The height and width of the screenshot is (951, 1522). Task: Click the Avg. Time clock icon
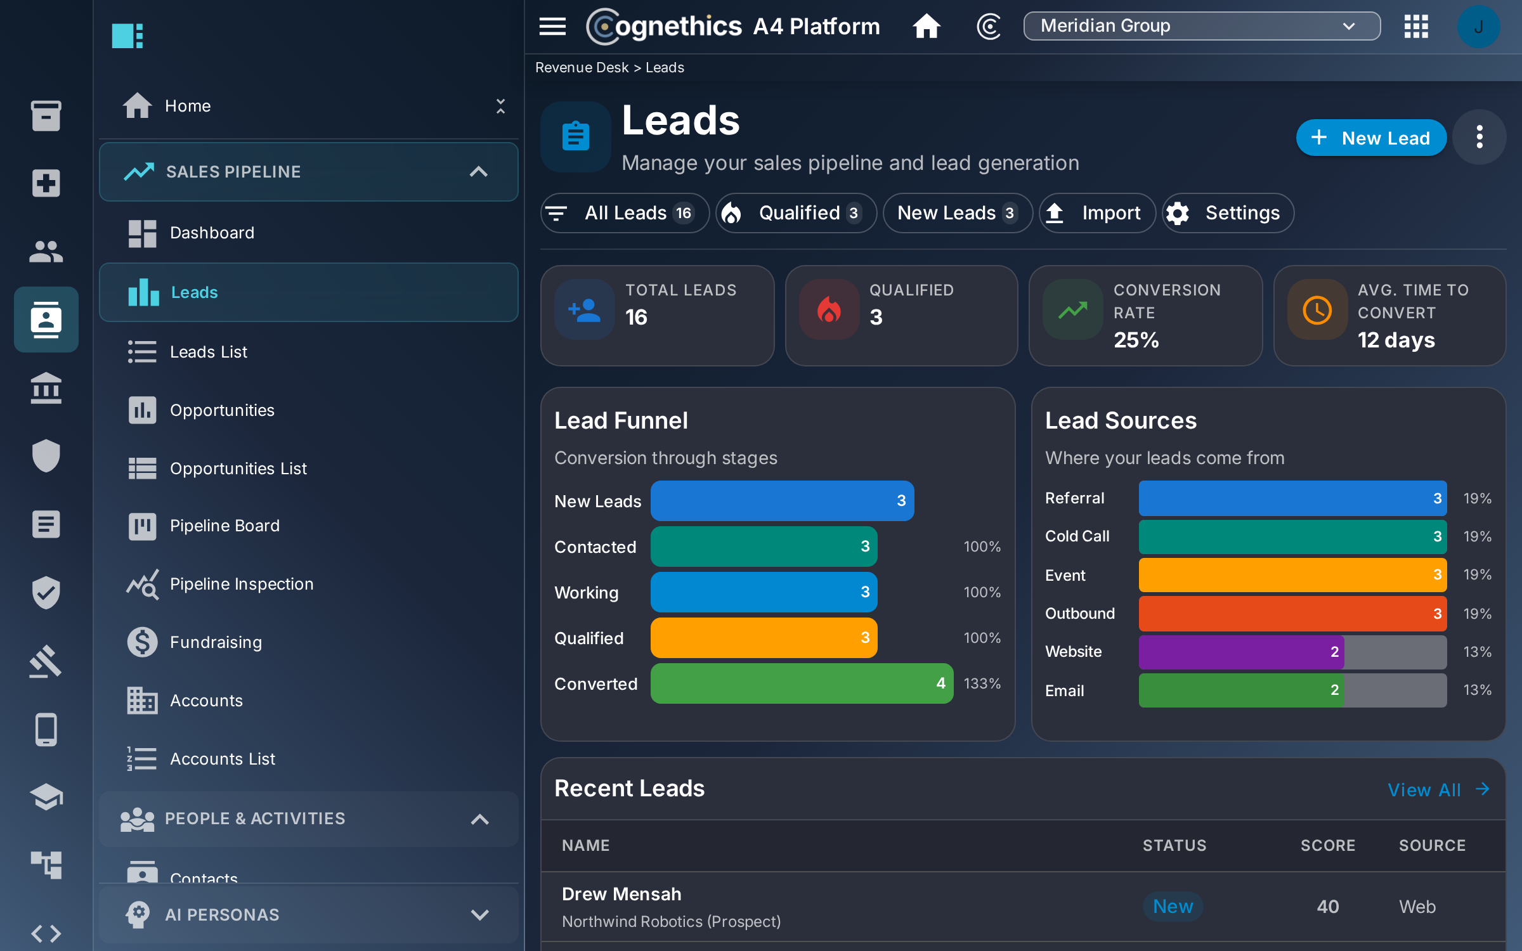[x=1317, y=310]
